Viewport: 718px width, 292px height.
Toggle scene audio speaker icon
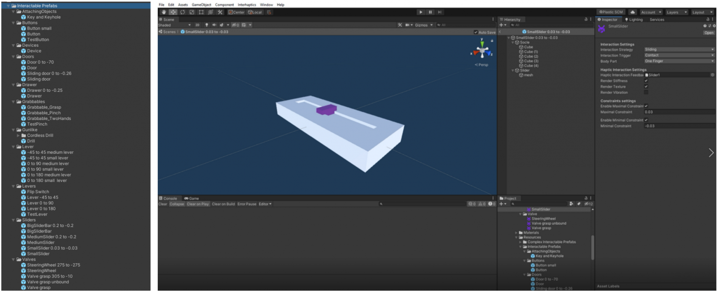(214, 25)
